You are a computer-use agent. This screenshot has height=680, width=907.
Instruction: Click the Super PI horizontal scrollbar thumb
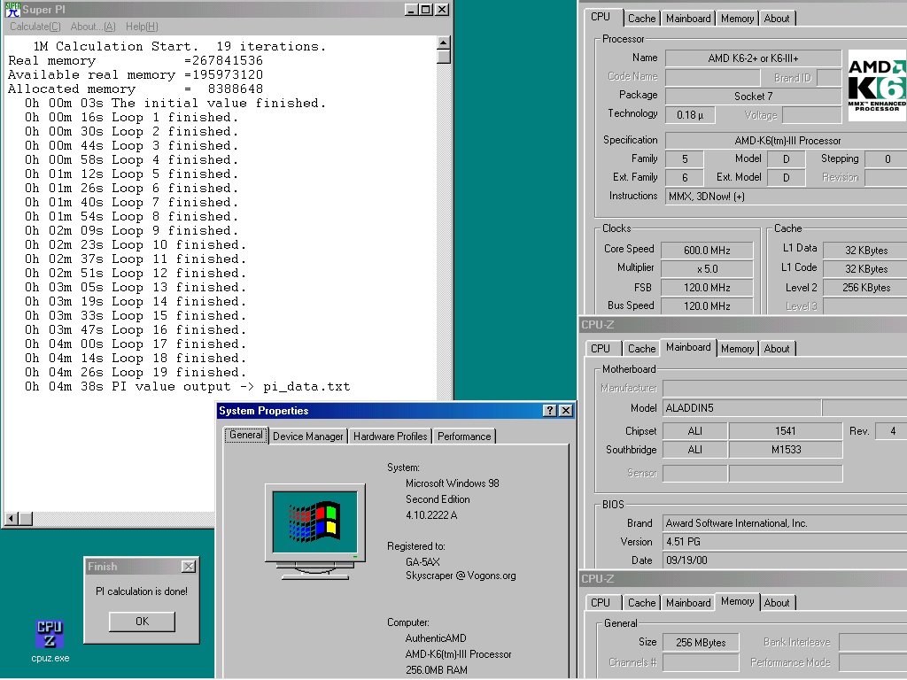coord(26,519)
